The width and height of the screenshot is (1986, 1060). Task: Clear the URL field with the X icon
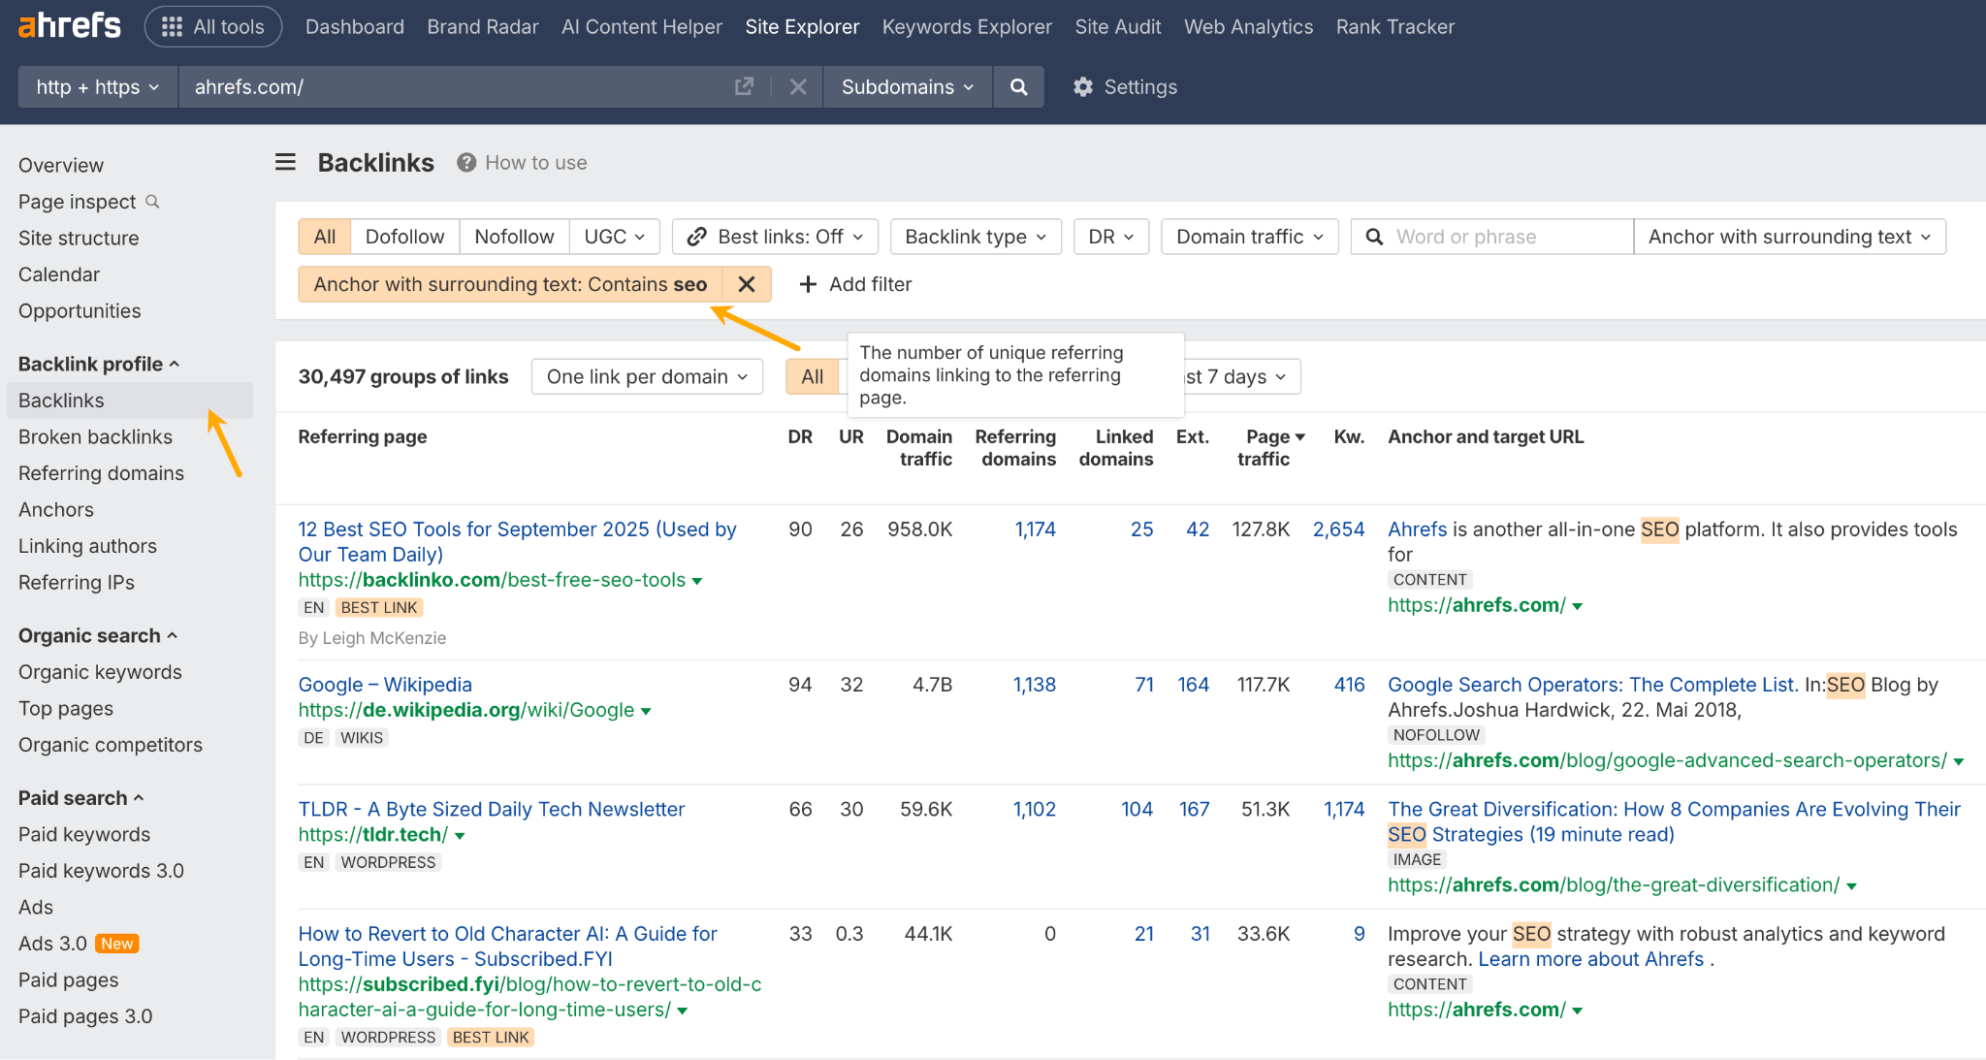click(797, 86)
